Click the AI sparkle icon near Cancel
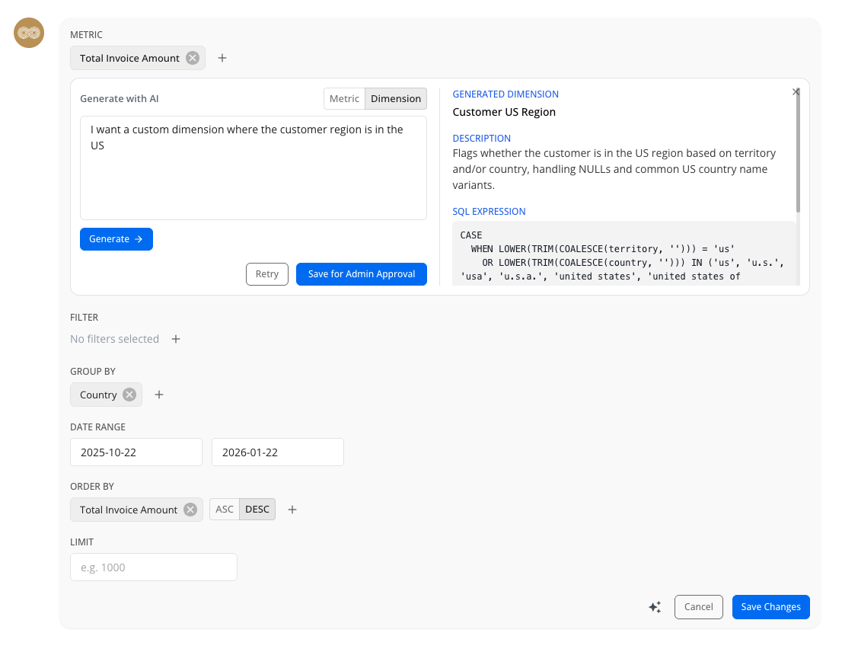 click(655, 607)
